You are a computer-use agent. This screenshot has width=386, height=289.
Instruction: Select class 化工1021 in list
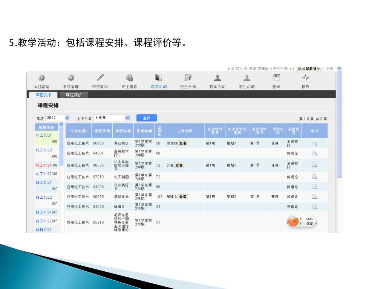pos(44,135)
